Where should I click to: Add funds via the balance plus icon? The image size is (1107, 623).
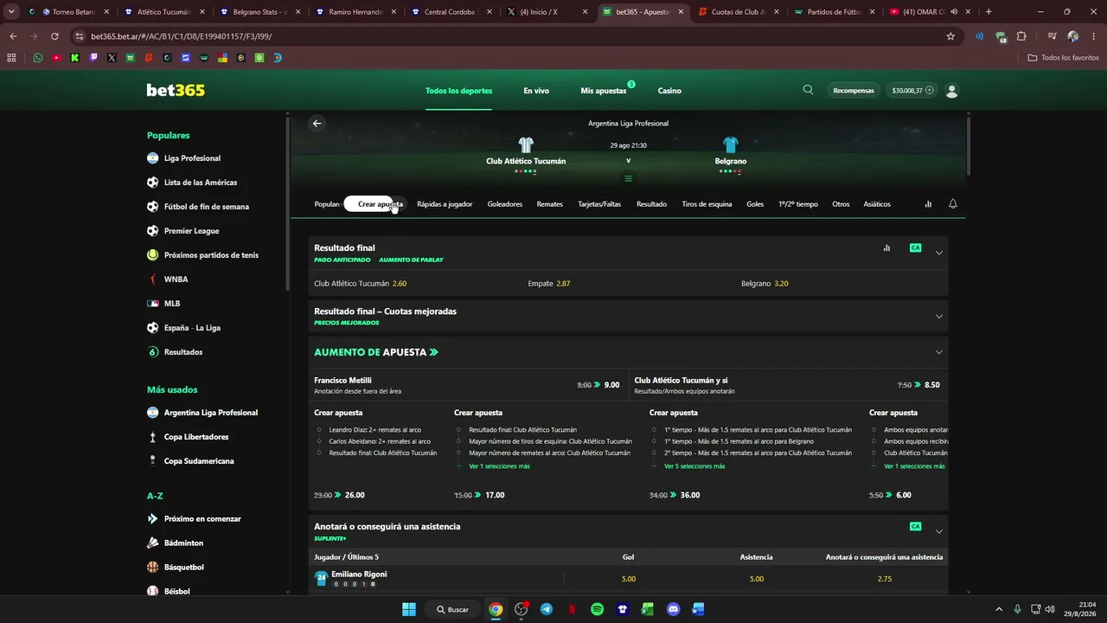click(930, 90)
